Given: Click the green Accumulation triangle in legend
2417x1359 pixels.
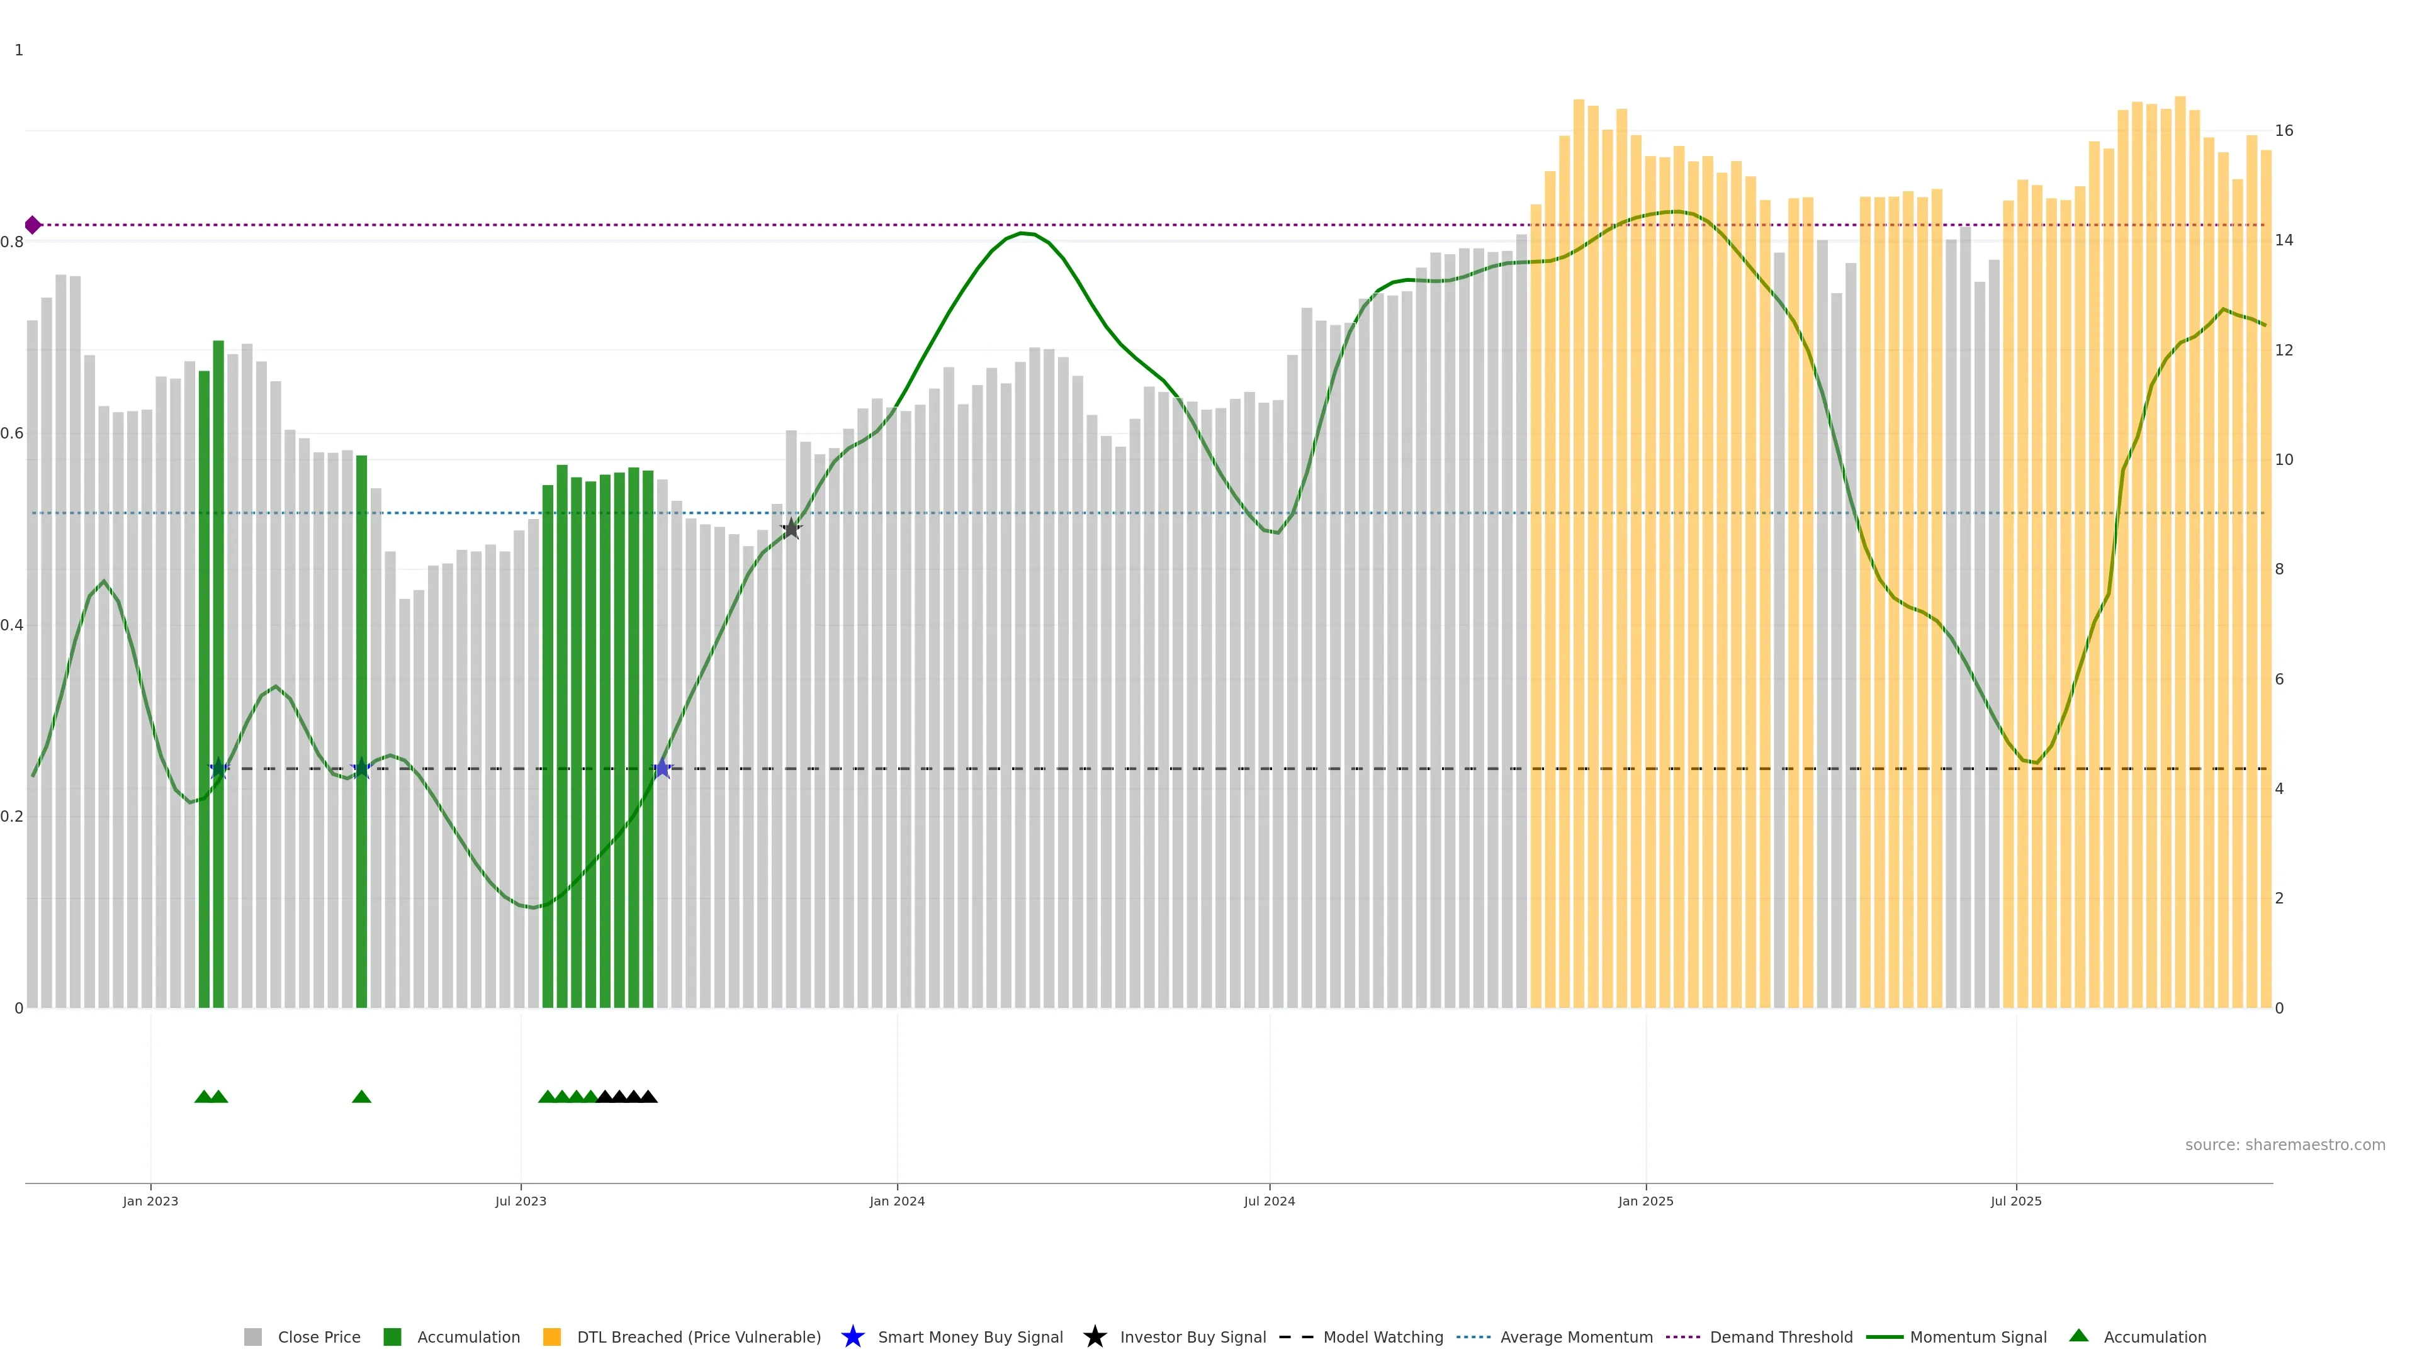Looking at the screenshot, I should 2078,1336.
